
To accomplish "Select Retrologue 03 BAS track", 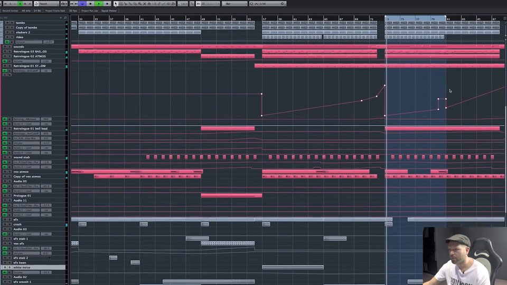I will (x=30, y=51).
